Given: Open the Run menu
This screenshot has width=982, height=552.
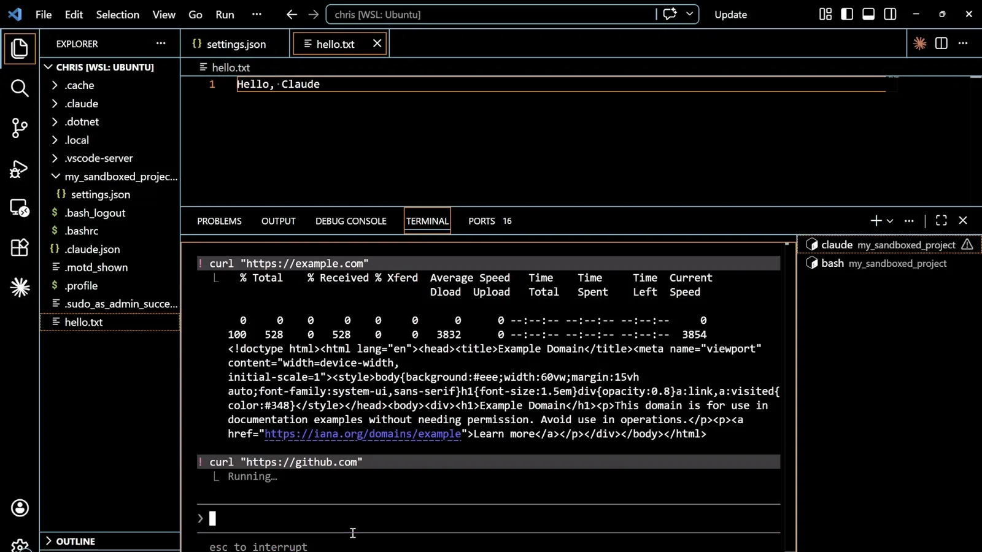Looking at the screenshot, I should 225,14.
